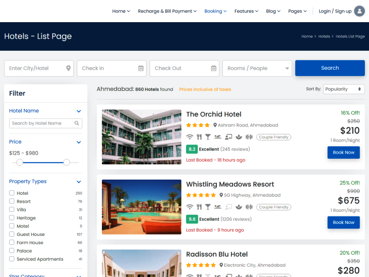The height and width of the screenshot is (277, 369).
Task: Select the restaurant icon under The Orchid Hotel
Action: pos(199,137)
